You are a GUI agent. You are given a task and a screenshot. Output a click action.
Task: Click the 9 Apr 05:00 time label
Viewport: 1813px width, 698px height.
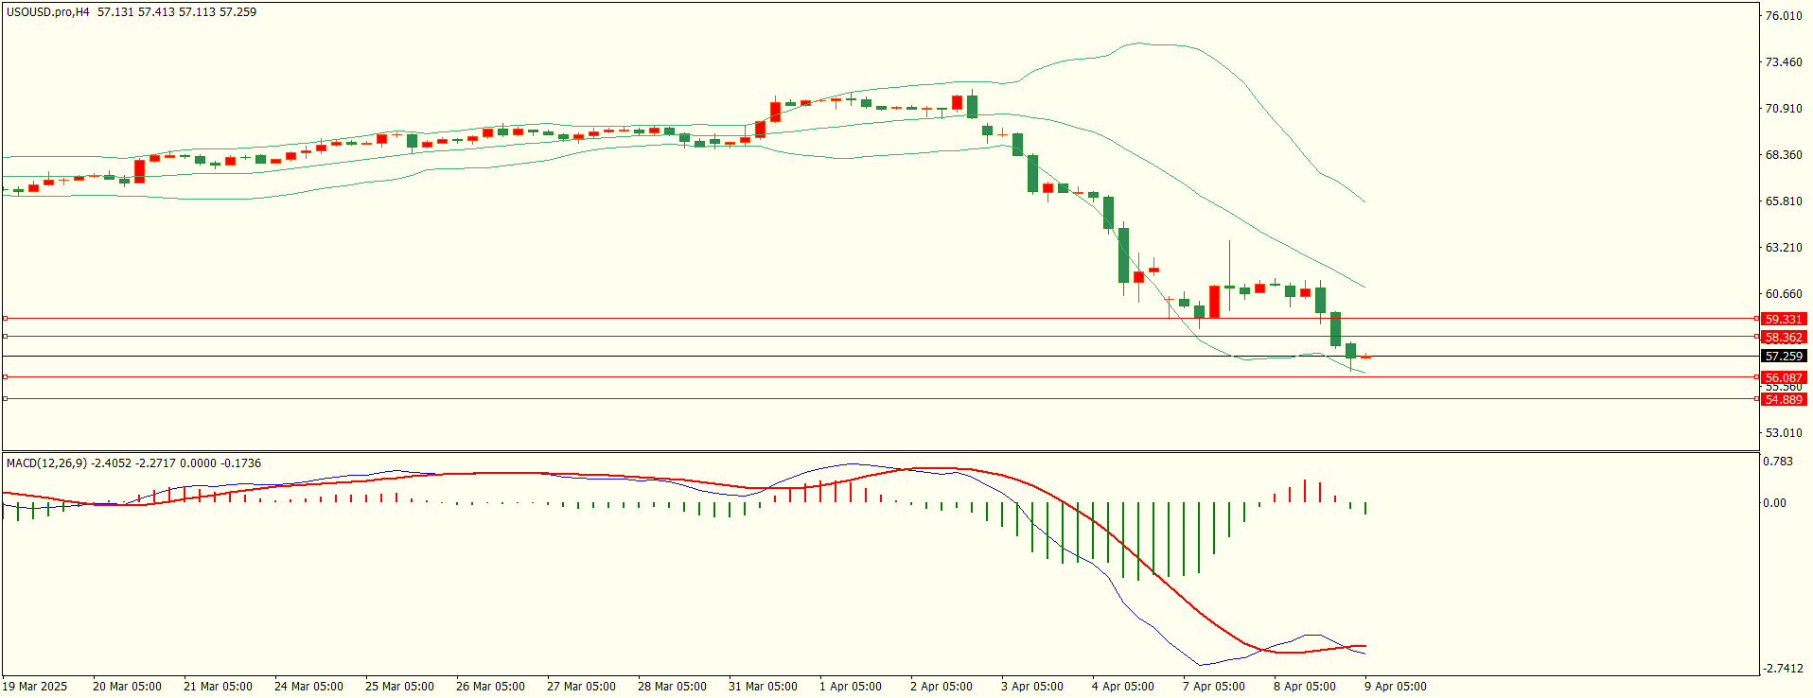pos(1395,687)
